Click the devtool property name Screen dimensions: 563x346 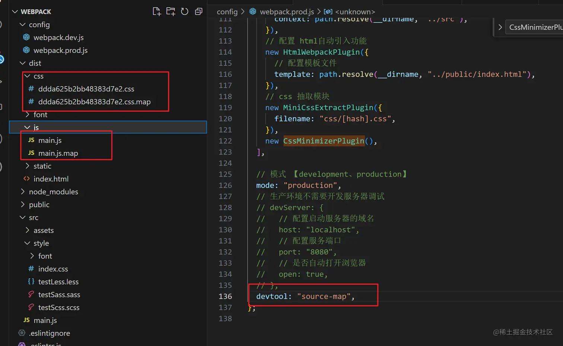click(272, 297)
